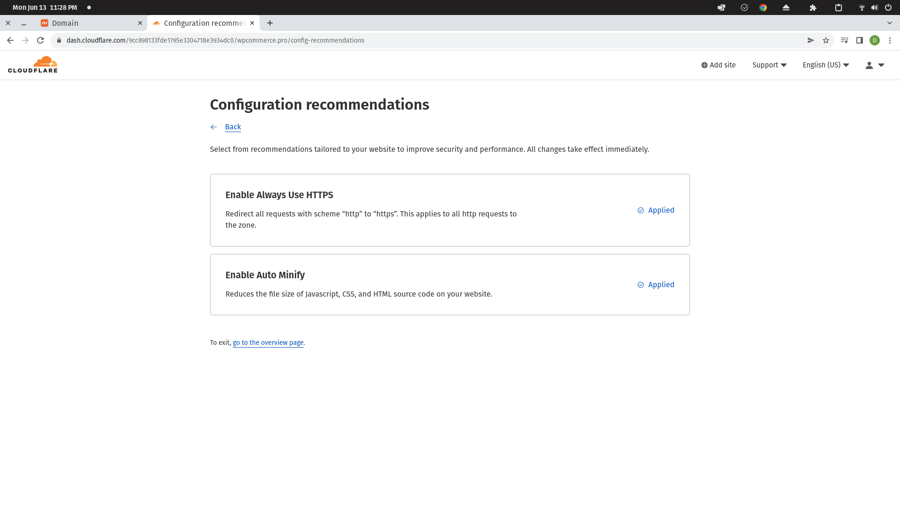Open Chrome extensions puzzle icon
Viewport: 900px width, 506px height.
813,7
